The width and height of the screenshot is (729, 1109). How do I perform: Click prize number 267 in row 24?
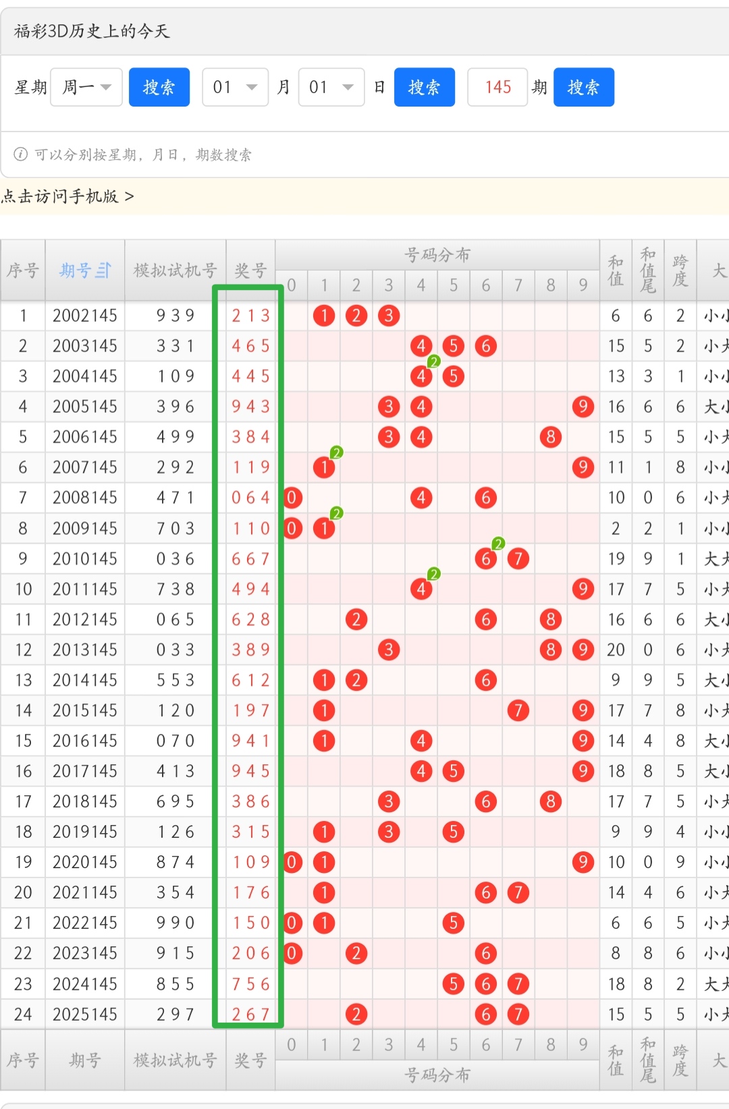[251, 1015]
